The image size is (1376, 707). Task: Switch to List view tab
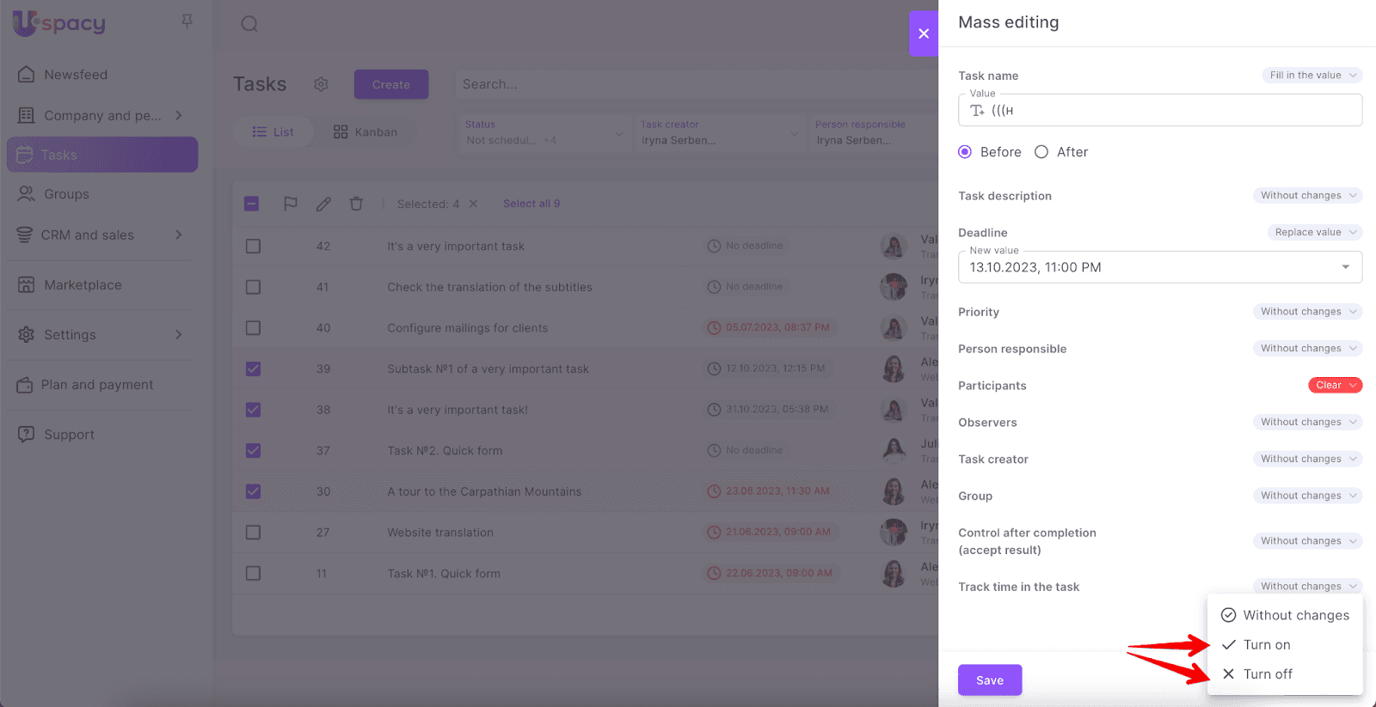tap(273, 132)
